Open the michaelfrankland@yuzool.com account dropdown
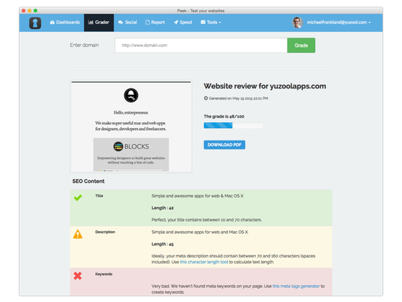The width and height of the screenshot is (402, 302). [338, 23]
